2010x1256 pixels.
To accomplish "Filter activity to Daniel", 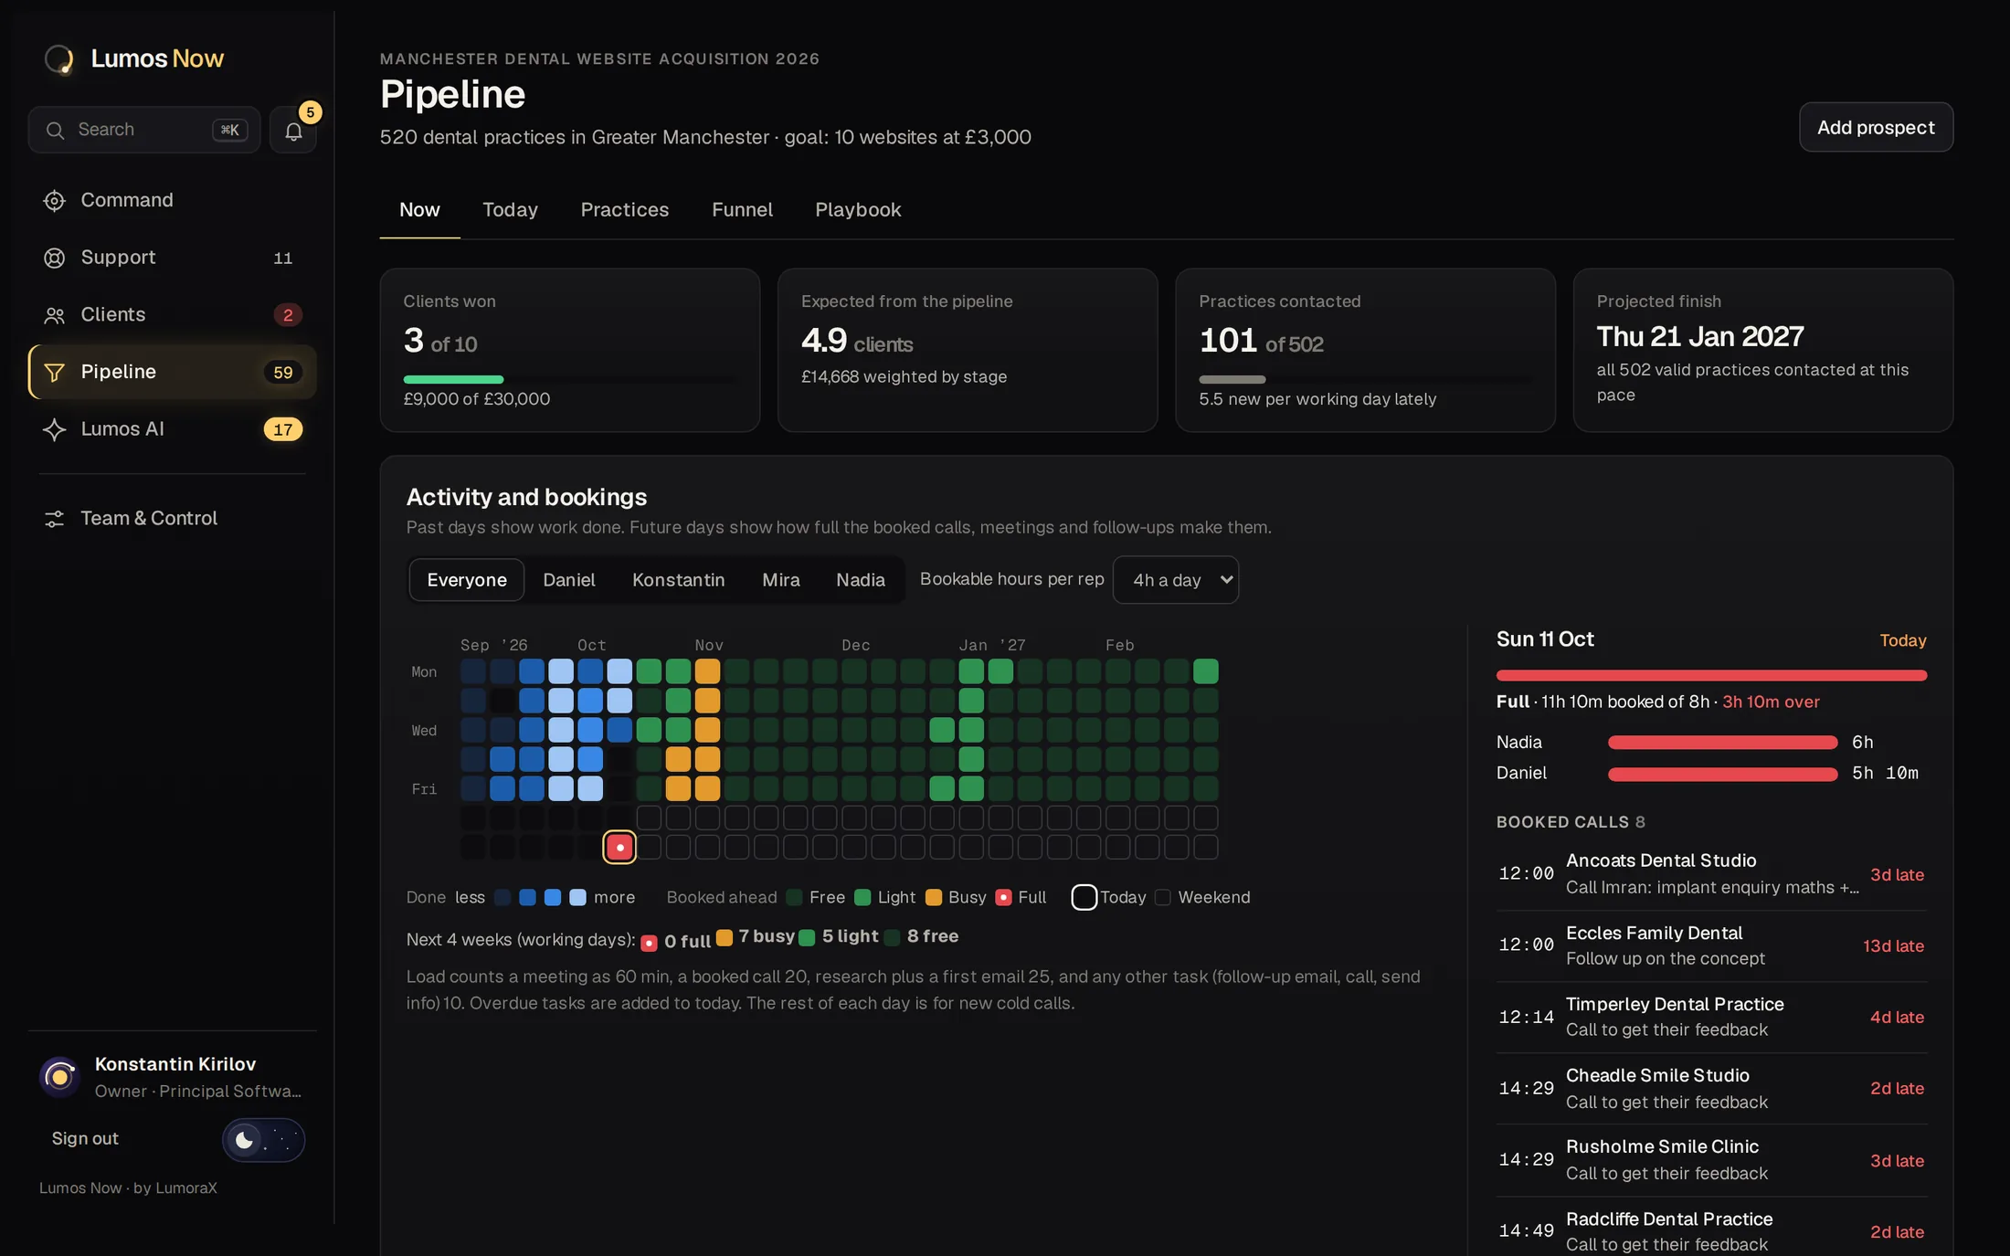I will point(569,580).
